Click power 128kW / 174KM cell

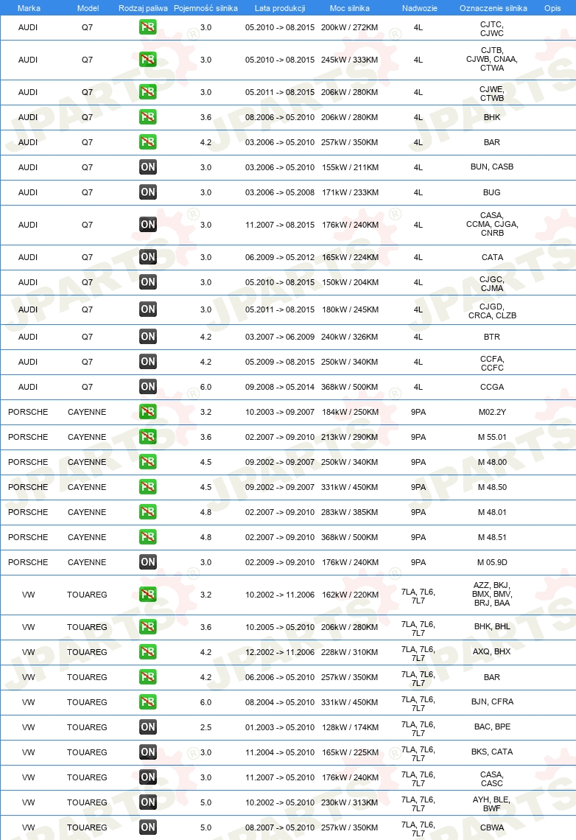pyautogui.click(x=350, y=727)
